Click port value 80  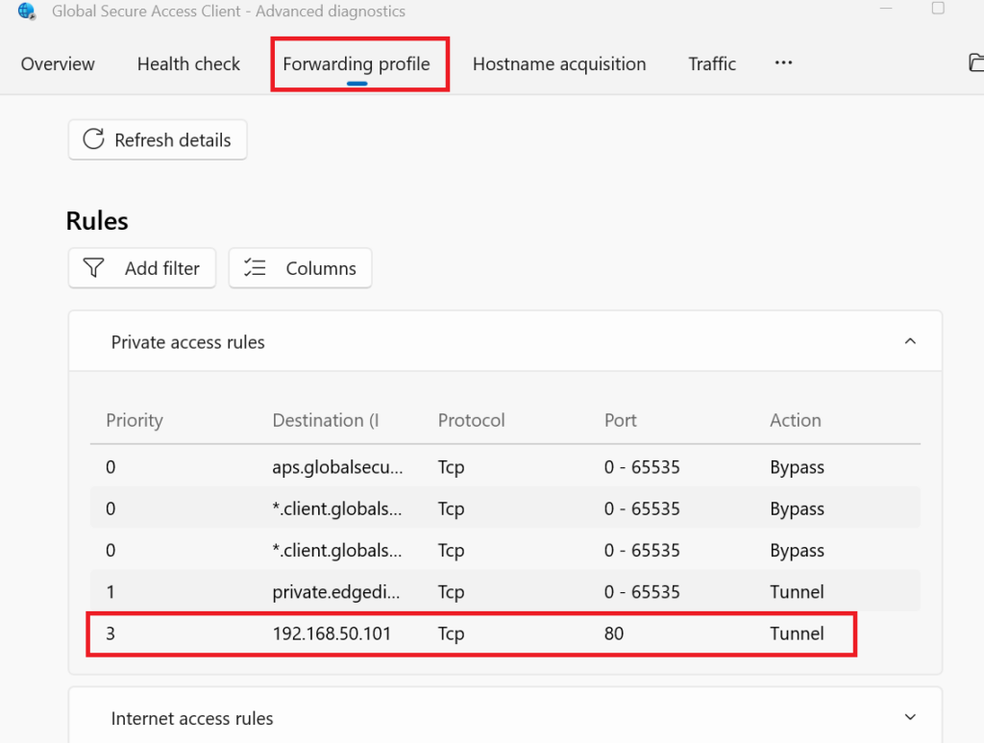click(614, 633)
